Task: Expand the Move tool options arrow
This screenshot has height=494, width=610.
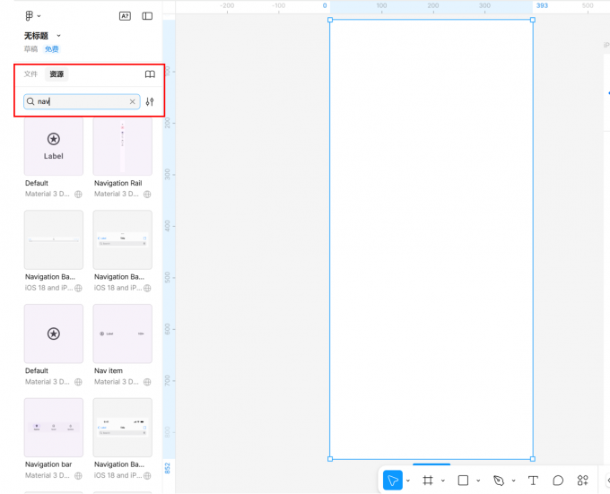Action: tap(407, 481)
